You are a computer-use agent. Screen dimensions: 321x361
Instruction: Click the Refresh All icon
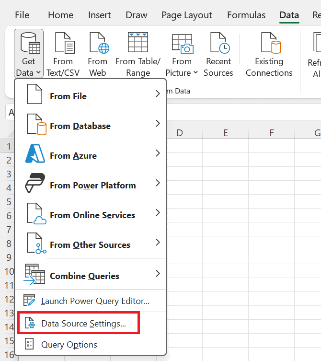coord(317,42)
